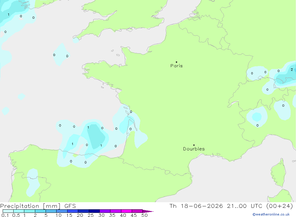Click the 'Precipitation [mm]' legend title
The width and height of the screenshot is (296, 217).
30,206
